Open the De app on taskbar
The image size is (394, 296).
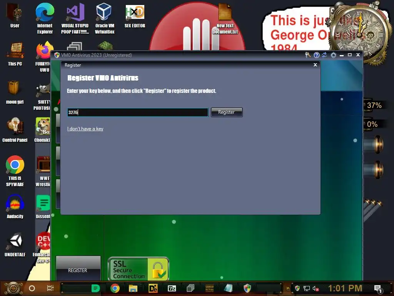[x=153, y=288]
